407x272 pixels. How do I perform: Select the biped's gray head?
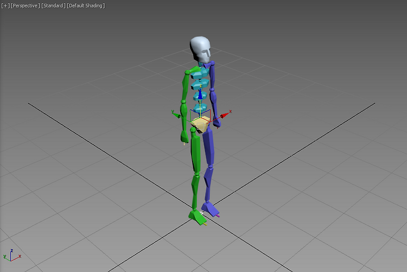click(200, 49)
